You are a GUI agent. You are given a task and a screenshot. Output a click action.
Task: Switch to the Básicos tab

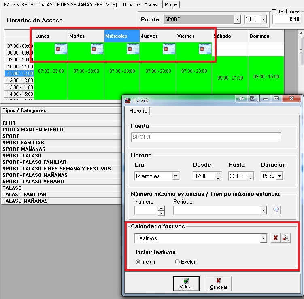click(60, 4)
